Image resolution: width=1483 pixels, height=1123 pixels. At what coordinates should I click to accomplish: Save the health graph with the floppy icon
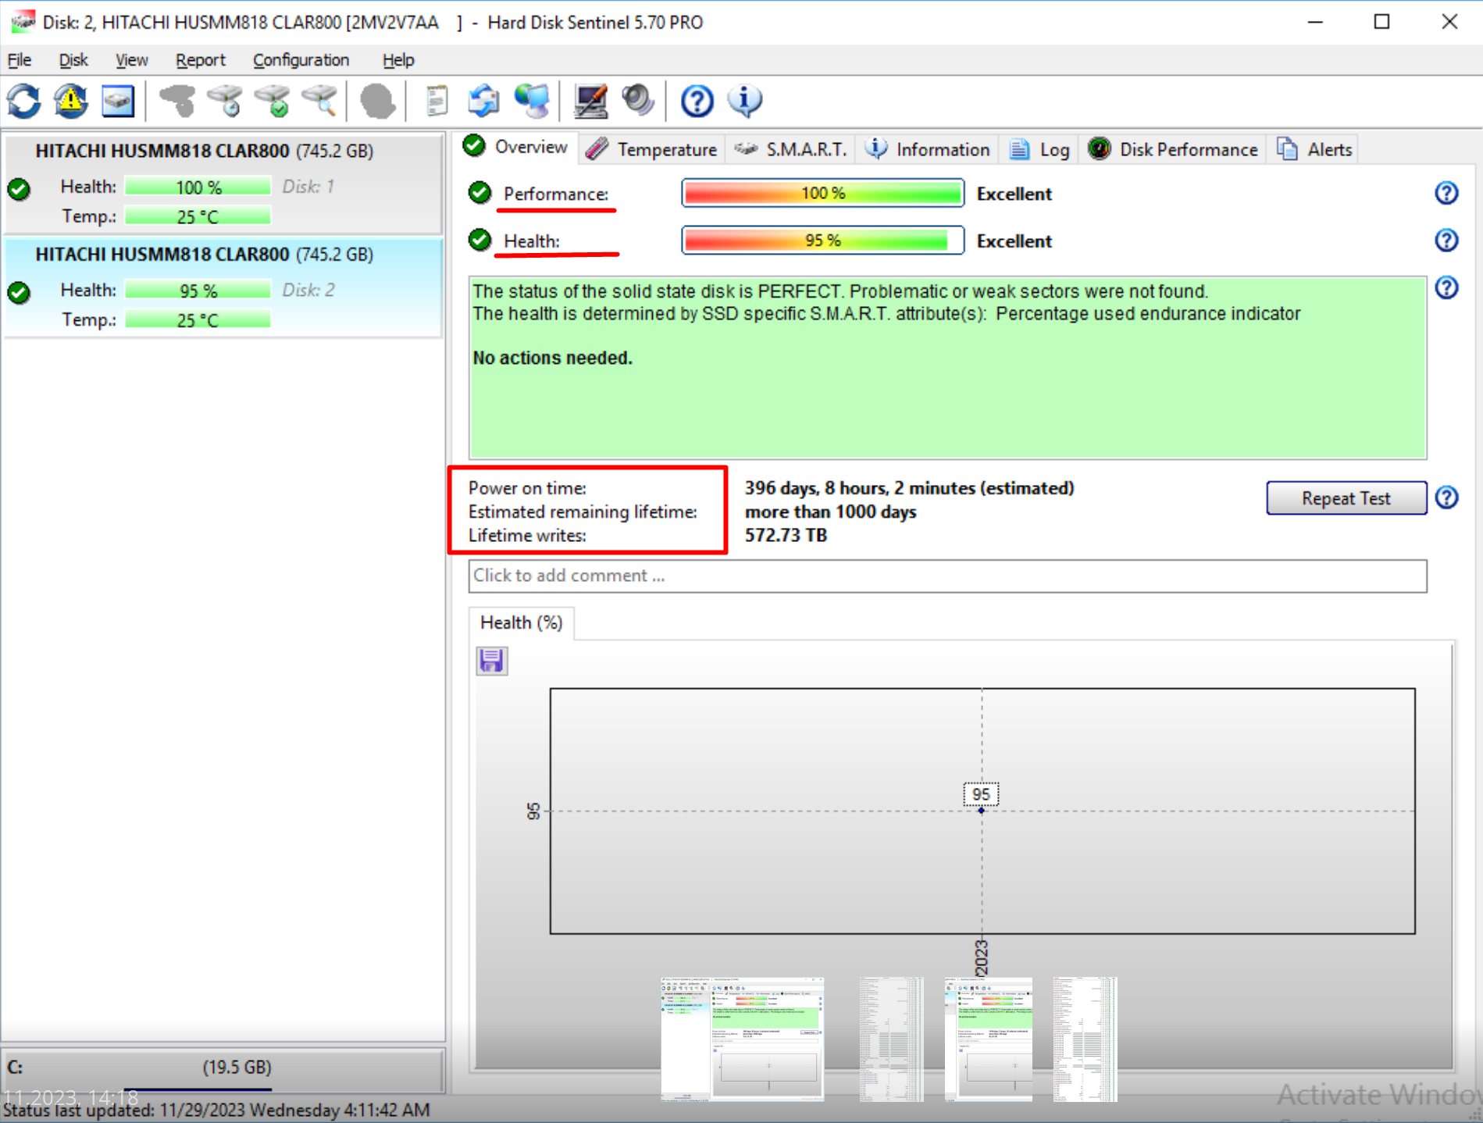(x=491, y=661)
